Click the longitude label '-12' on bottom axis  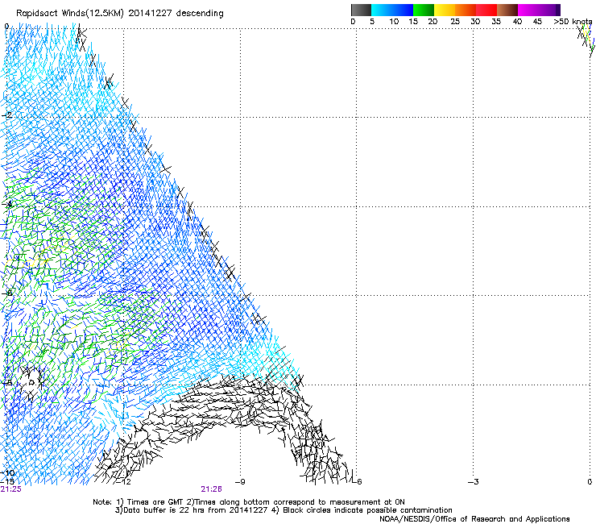(x=125, y=482)
